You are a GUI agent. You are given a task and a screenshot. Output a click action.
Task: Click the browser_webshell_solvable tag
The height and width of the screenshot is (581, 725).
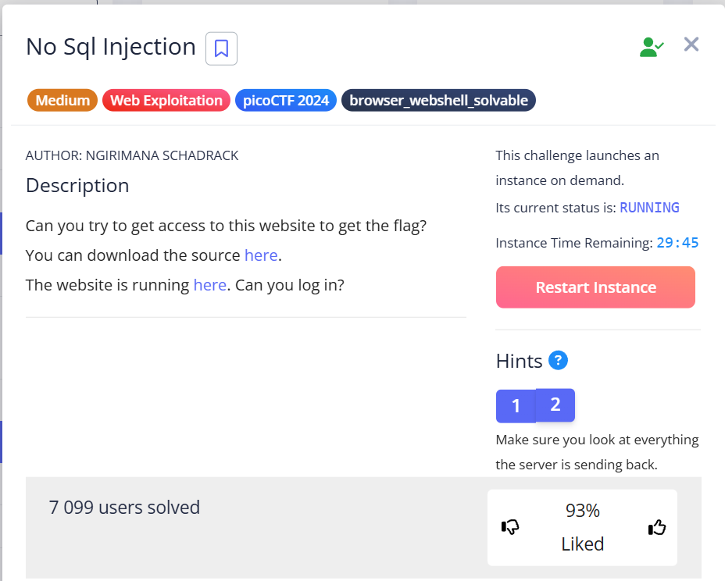[438, 101]
